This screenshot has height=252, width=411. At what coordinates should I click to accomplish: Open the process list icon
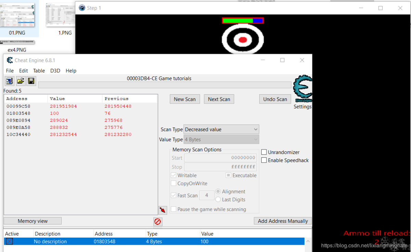point(9,81)
